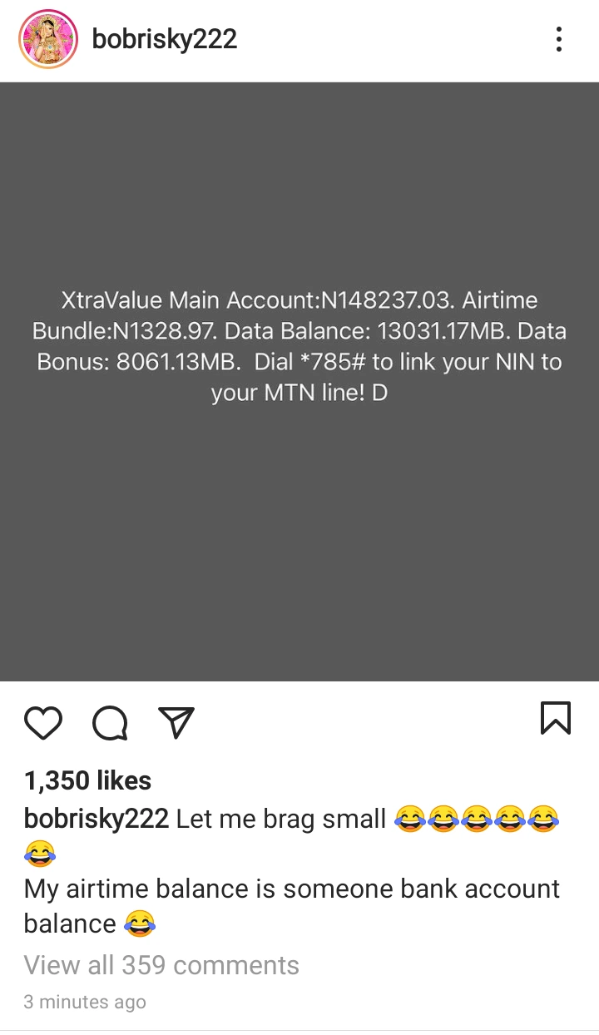Save the post with the bookmark icon

[x=556, y=718]
